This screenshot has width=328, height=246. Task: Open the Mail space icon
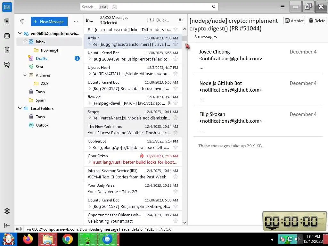pos(7,7)
